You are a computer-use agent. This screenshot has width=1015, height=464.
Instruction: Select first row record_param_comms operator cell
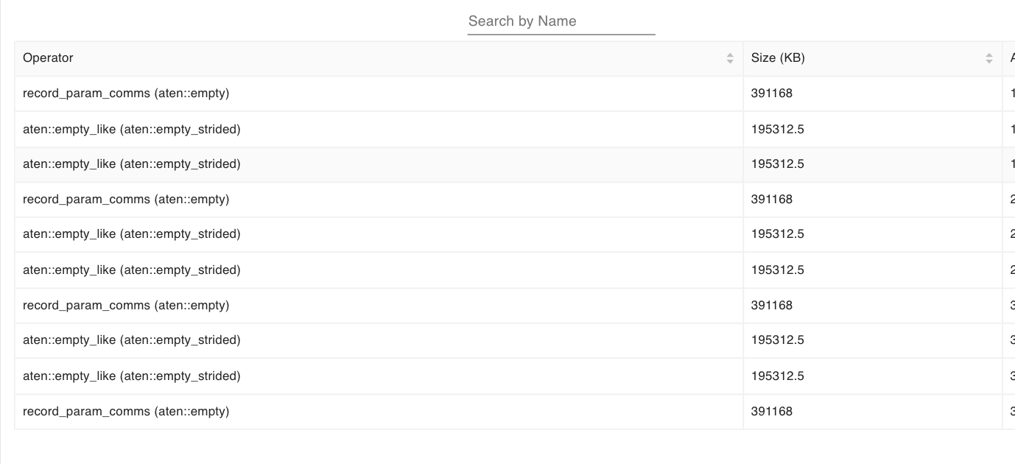[126, 94]
